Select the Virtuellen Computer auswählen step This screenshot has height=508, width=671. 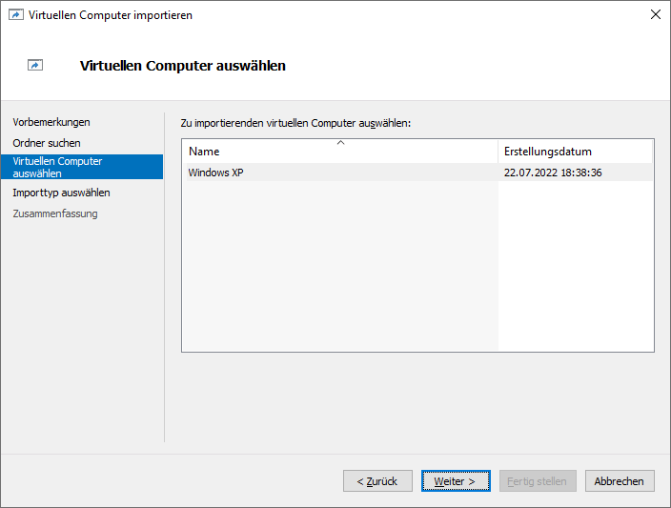[82, 167]
